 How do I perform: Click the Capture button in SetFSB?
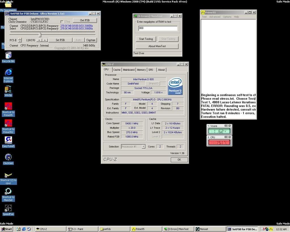pos(91,40)
